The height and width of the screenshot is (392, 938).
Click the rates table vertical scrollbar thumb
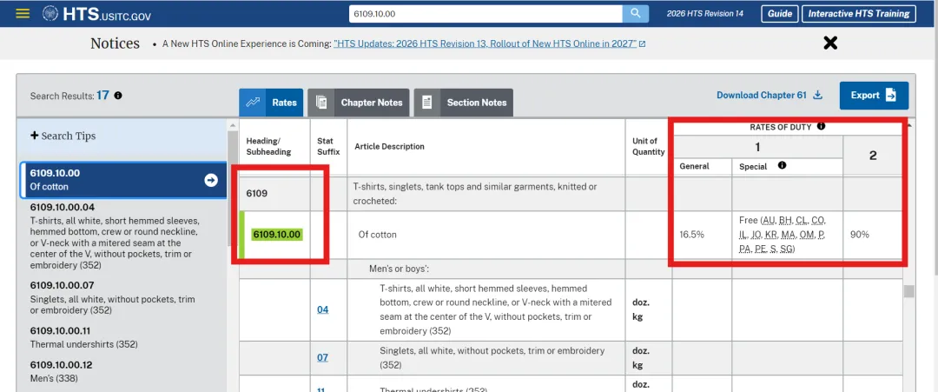coord(908,291)
